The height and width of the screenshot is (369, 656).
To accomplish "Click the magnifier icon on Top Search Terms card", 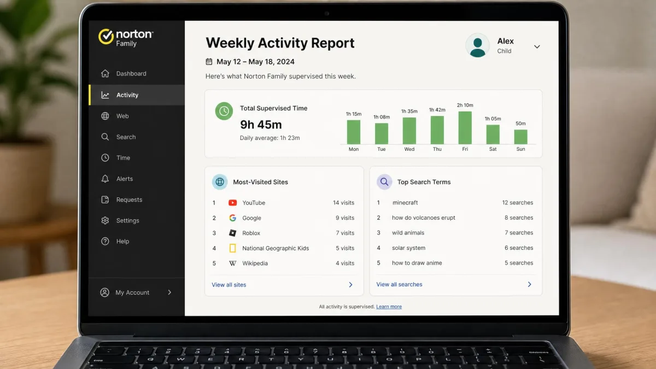I will tap(384, 182).
